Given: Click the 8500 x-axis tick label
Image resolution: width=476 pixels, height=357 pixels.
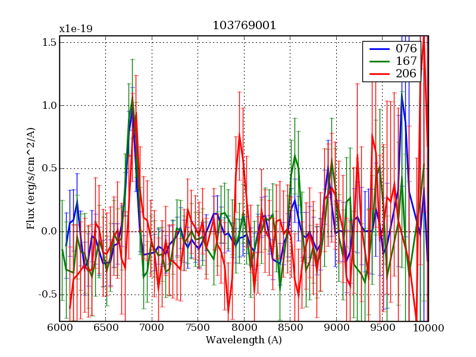Looking at the screenshot, I should point(290,328).
